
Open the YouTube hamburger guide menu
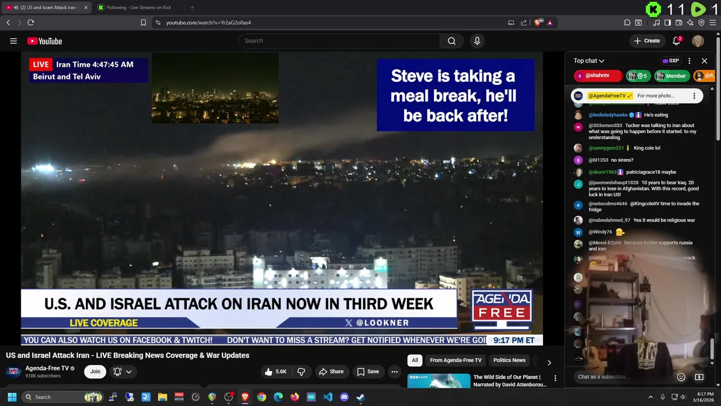[14, 41]
